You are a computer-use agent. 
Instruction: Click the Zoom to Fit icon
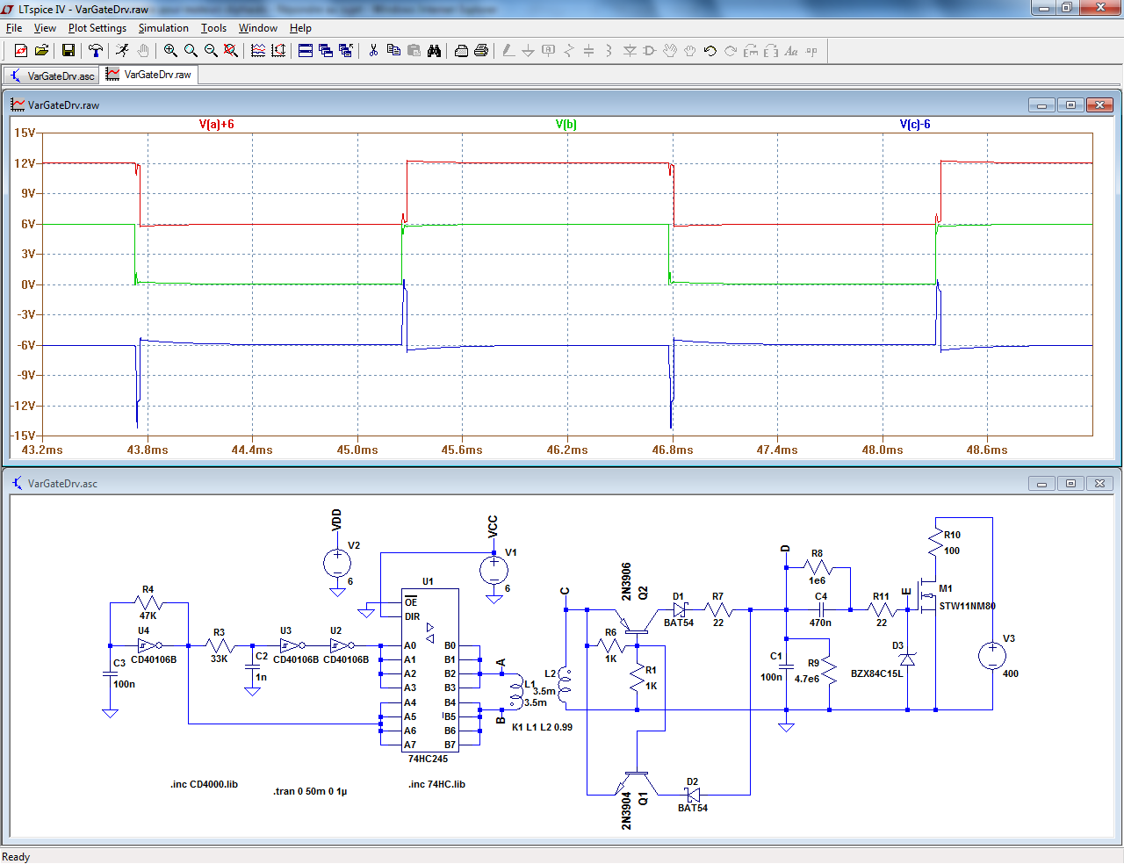pyautogui.click(x=231, y=51)
